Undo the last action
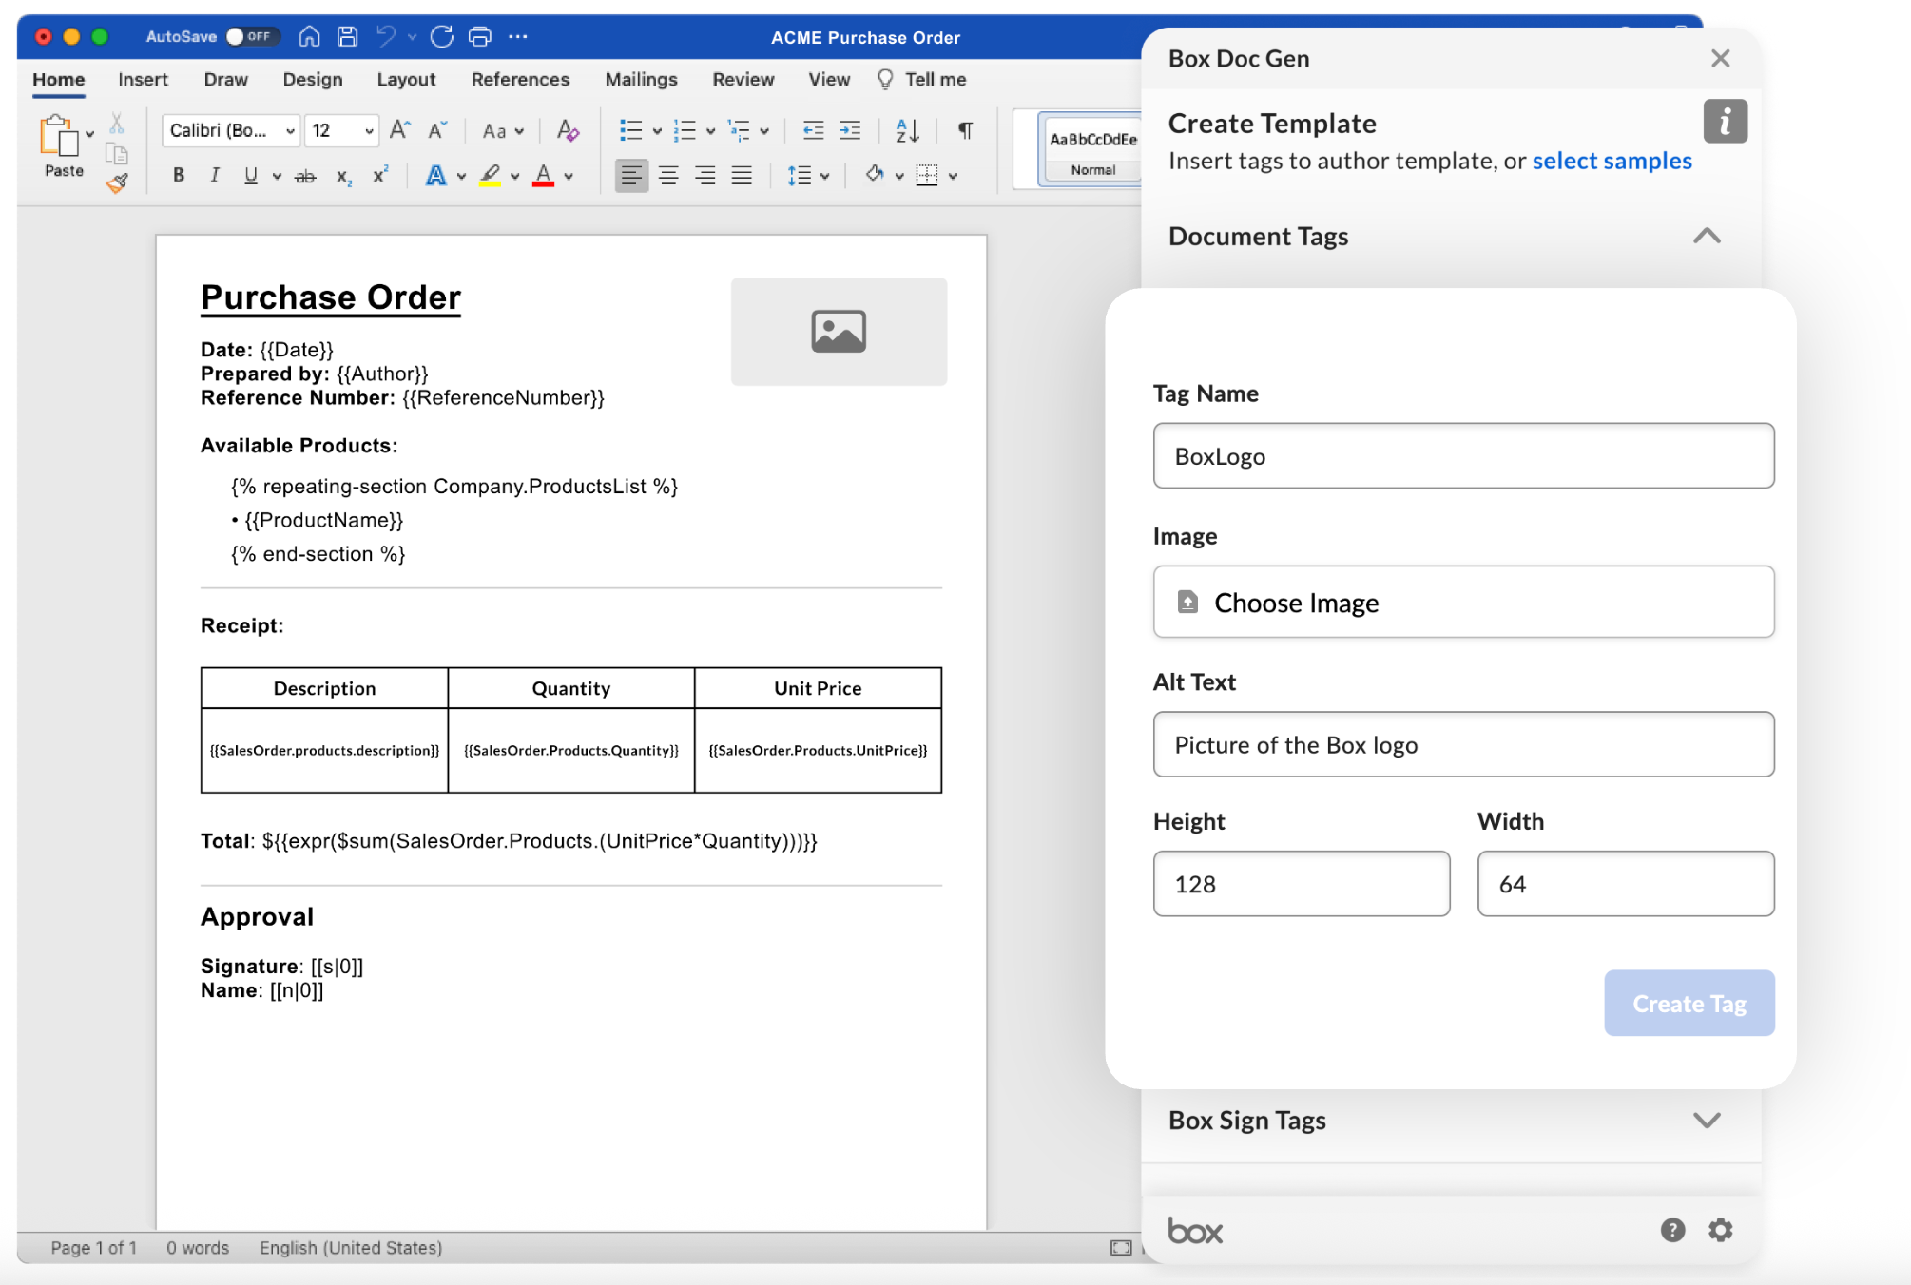1911x1285 pixels. [385, 36]
